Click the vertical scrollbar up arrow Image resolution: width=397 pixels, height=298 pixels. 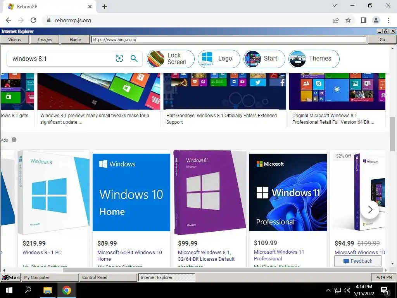(x=392, y=48)
